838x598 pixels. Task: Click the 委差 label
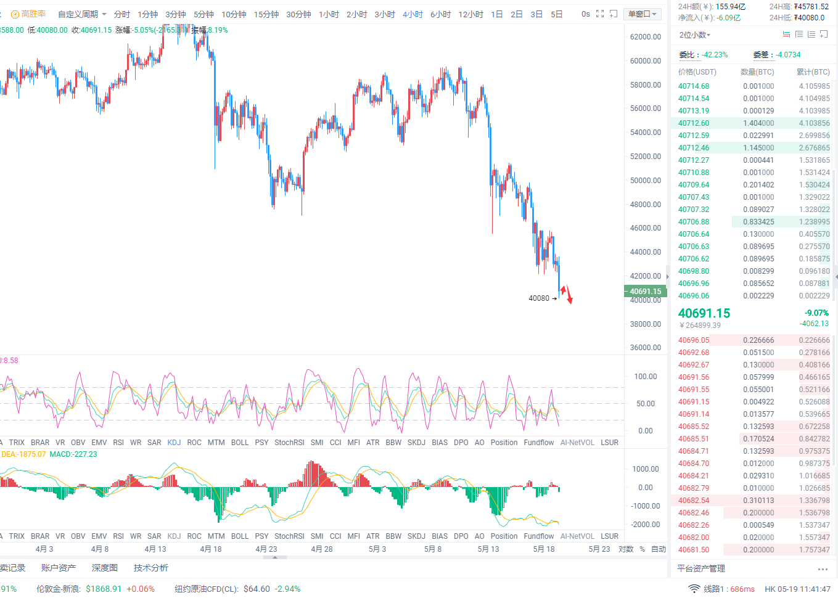click(x=764, y=55)
